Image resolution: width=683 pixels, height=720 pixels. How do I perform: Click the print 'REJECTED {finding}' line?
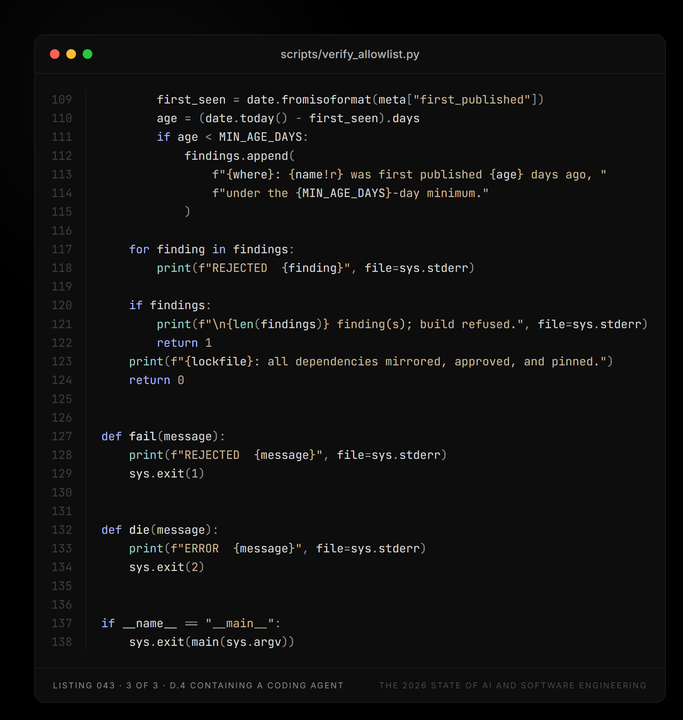315,268
